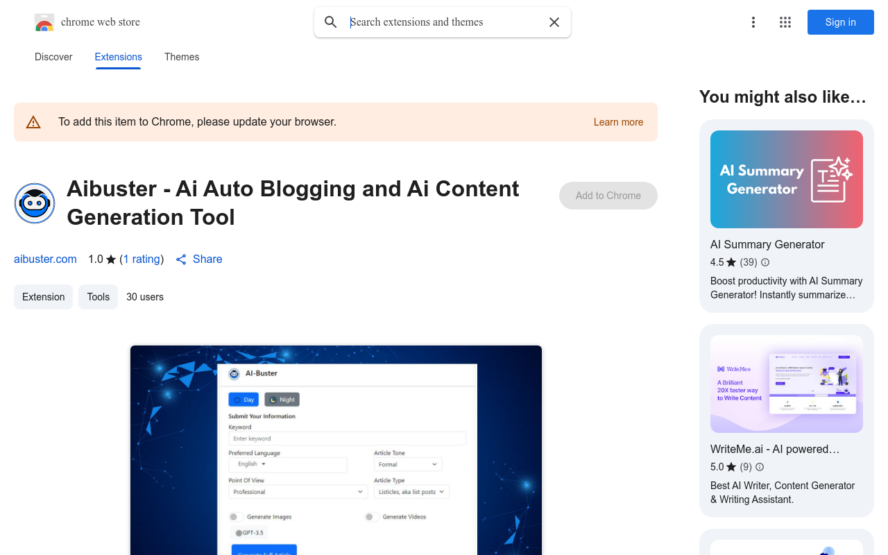Open the 1 rating link

[142, 259]
